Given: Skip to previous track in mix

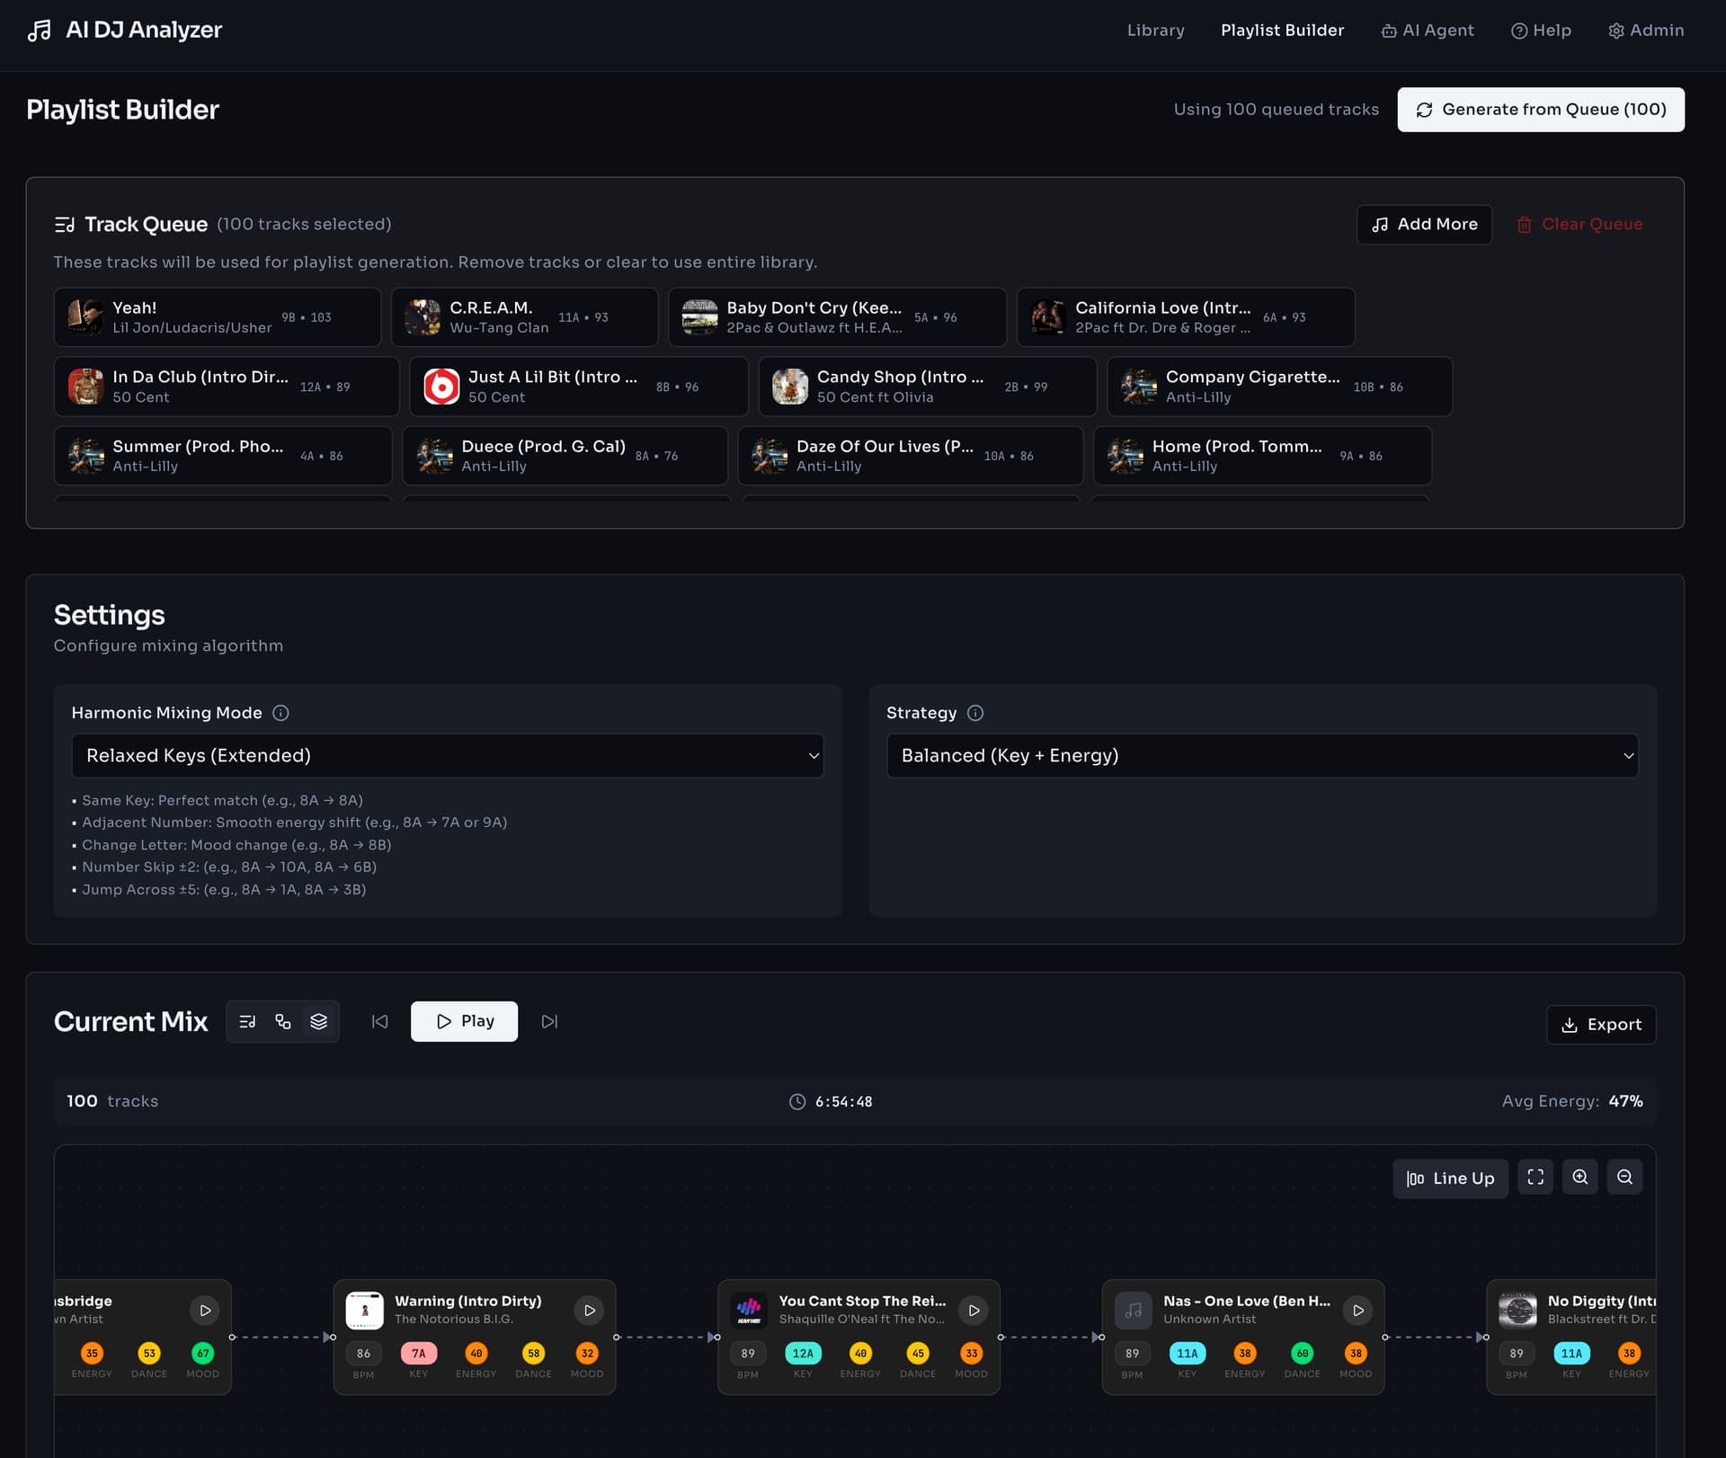Looking at the screenshot, I should click(380, 1021).
